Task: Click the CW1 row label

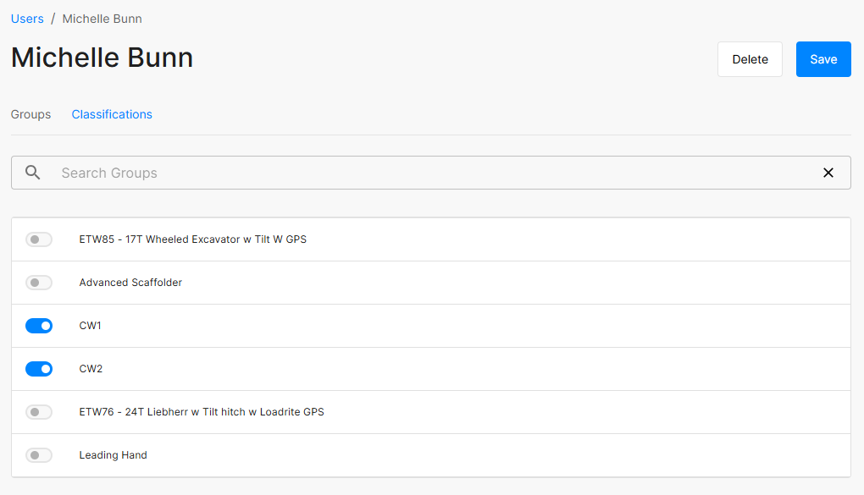Action: [x=91, y=326]
